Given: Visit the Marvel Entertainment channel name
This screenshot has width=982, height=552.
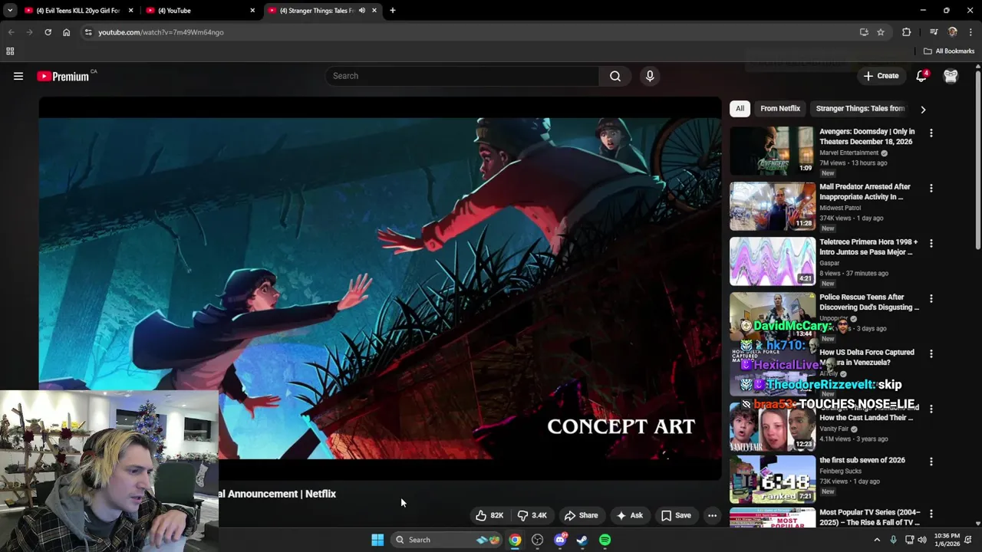Looking at the screenshot, I should [849, 153].
